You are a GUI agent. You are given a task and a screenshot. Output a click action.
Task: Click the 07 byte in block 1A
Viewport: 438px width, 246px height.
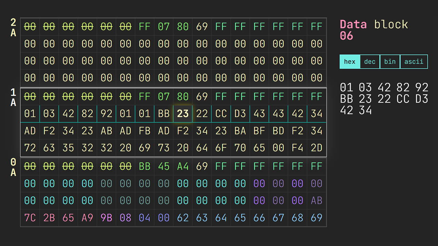[x=164, y=97]
